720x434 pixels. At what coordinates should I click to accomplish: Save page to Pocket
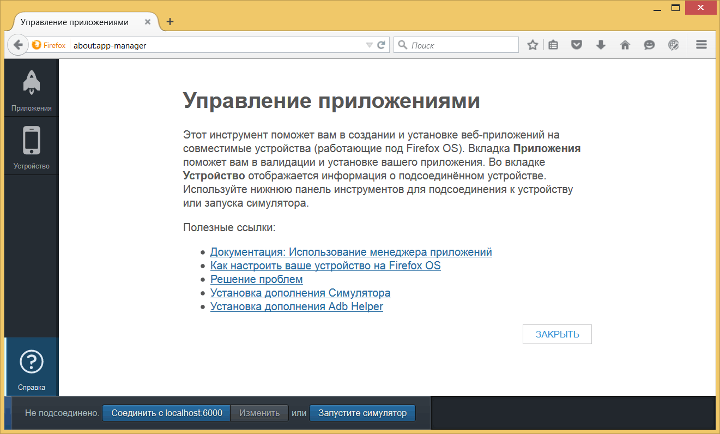click(x=577, y=45)
